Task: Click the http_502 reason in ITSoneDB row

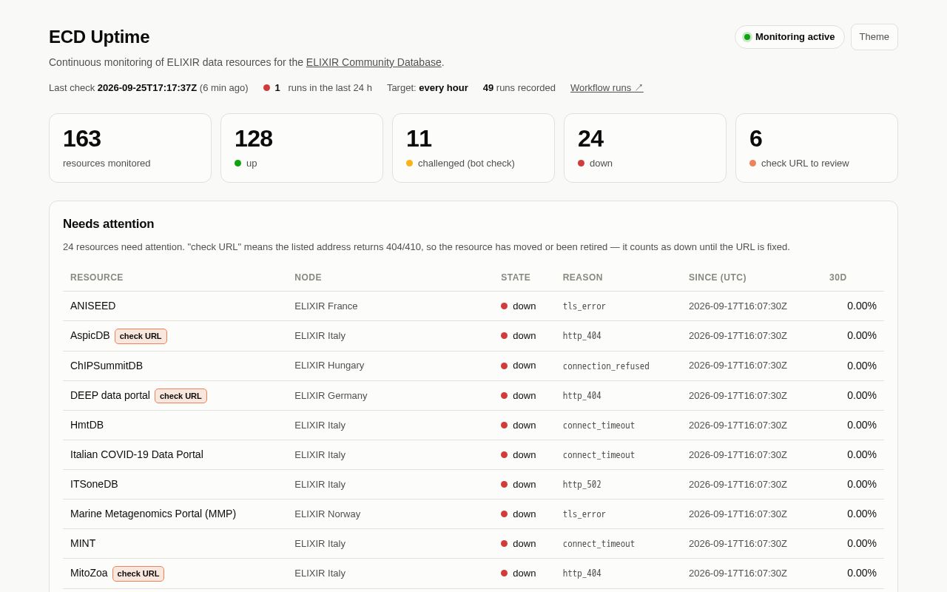Action: click(x=582, y=484)
